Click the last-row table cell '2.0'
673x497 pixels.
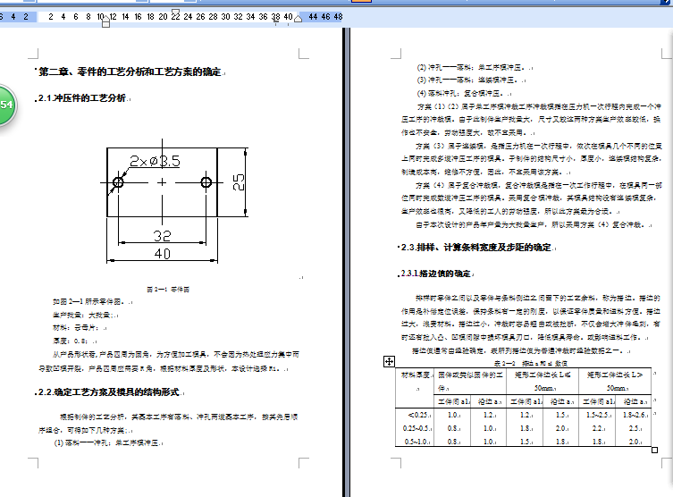(x=633, y=442)
